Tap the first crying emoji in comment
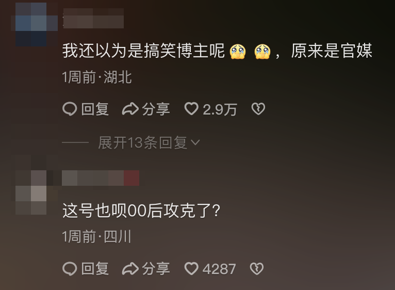Viewport: 395px width, 290px height. point(238,52)
